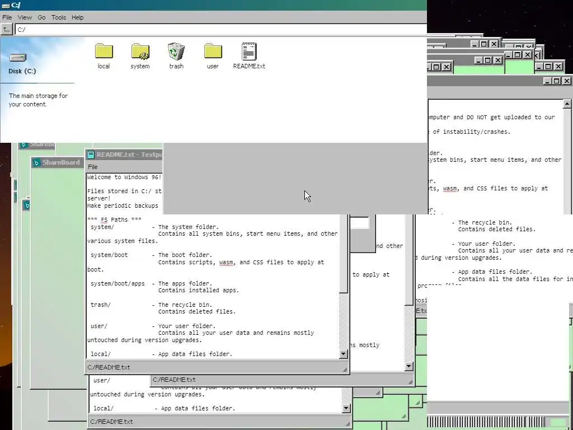Screen dimensions: 573x430
Task: Open the trash recycle bin icon
Action: (x=176, y=56)
